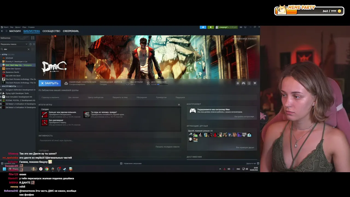Open Настройки контроллера link
Image resolution: width=350 pixels, height=197 pixels.
point(244,117)
